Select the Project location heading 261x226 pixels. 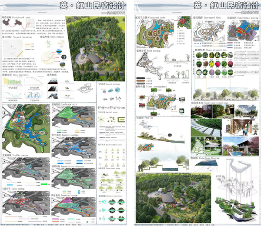[x=17, y=37]
